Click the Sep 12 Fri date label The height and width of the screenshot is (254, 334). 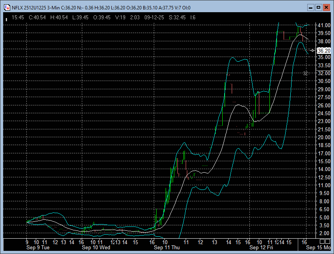[x=261, y=247]
